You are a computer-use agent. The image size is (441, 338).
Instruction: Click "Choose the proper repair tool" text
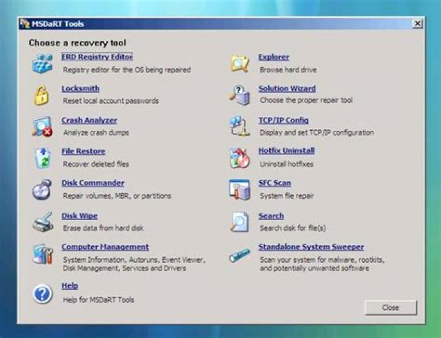306,100
